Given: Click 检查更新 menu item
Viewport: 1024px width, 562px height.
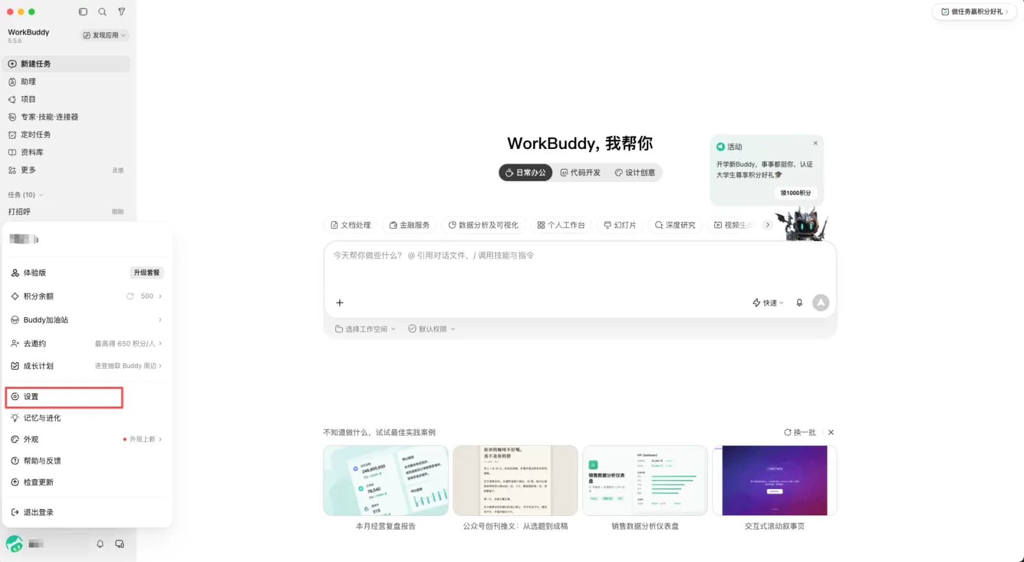Looking at the screenshot, I should click(86, 482).
